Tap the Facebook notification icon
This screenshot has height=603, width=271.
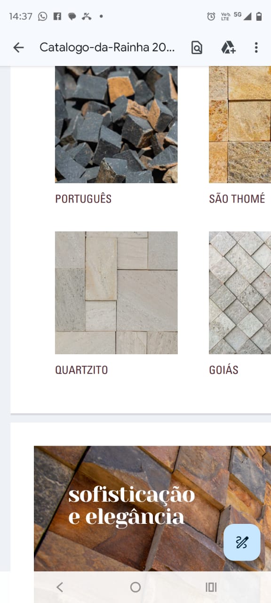point(57,16)
